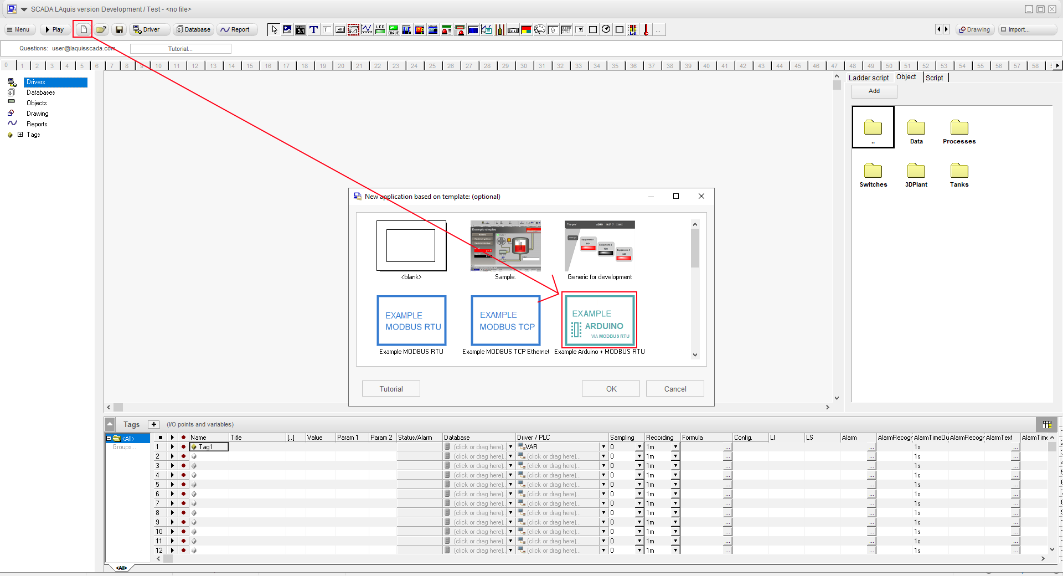Click the Play button in toolbar
The height and width of the screenshot is (576, 1063).
coord(55,29)
